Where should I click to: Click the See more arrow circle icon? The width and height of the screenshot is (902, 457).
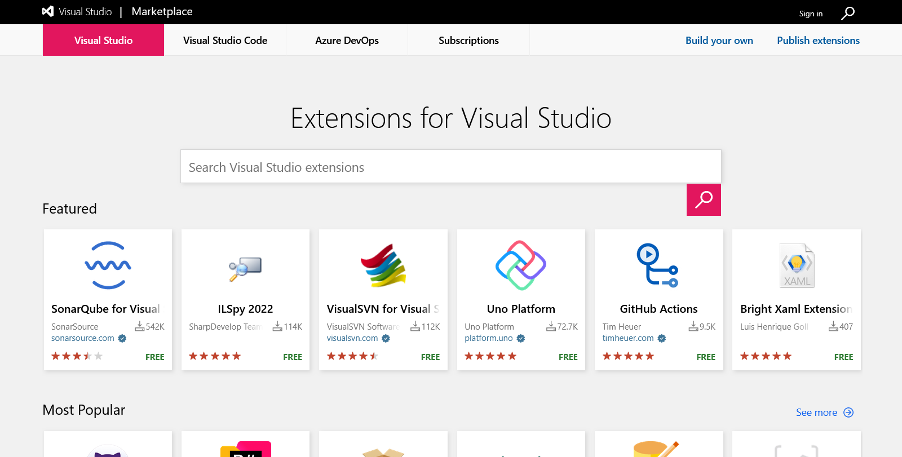(848, 412)
